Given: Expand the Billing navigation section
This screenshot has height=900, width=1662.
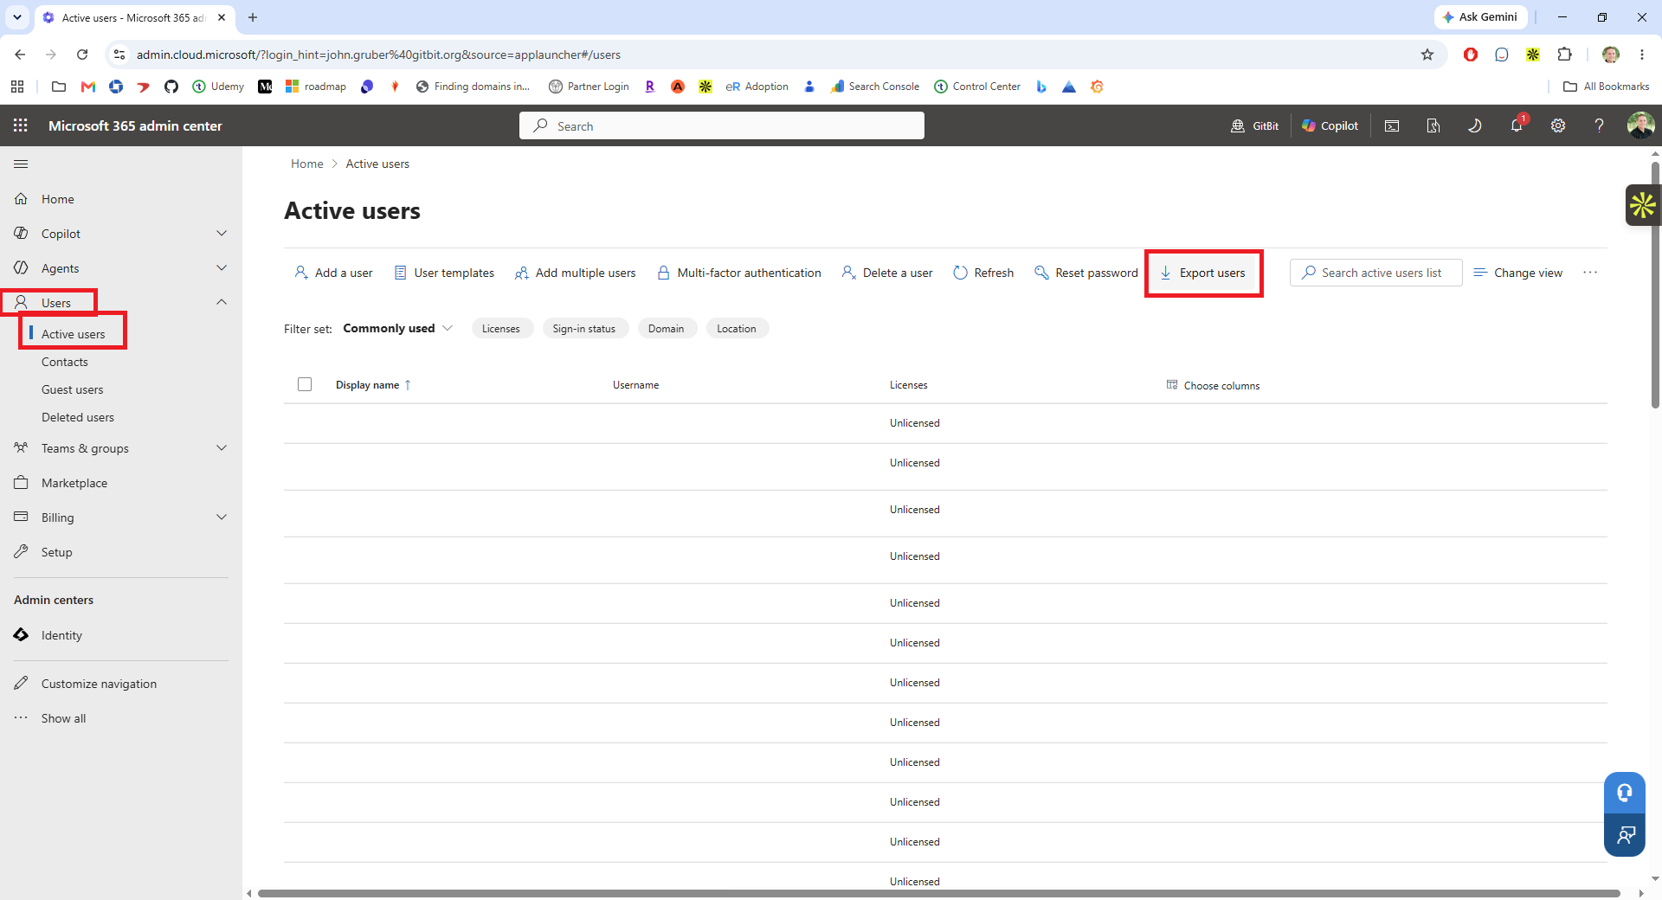Looking at the screenshot, I should (x=222, y=517).
